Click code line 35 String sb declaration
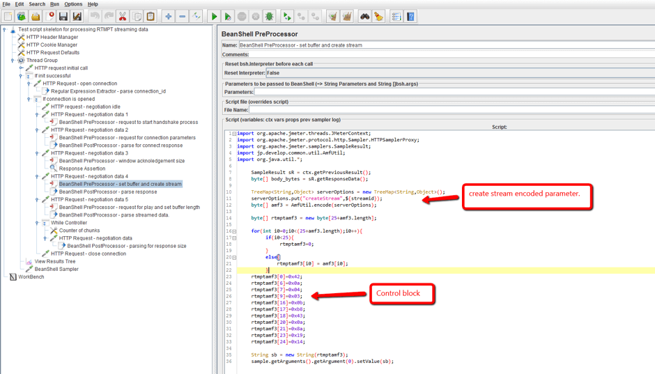The height and width of the screenshot is (374, 655). (300, 354)
